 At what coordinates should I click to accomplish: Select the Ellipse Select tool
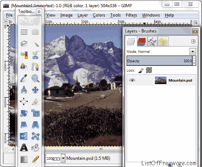(x=35, y=32)
